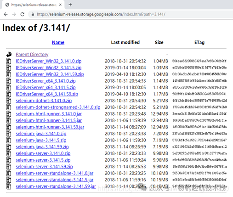This screenshot has height=197, width=233.
Task: Download IEDriverServer_Win32_3.141.5.zip
Action: pos(49,68)
